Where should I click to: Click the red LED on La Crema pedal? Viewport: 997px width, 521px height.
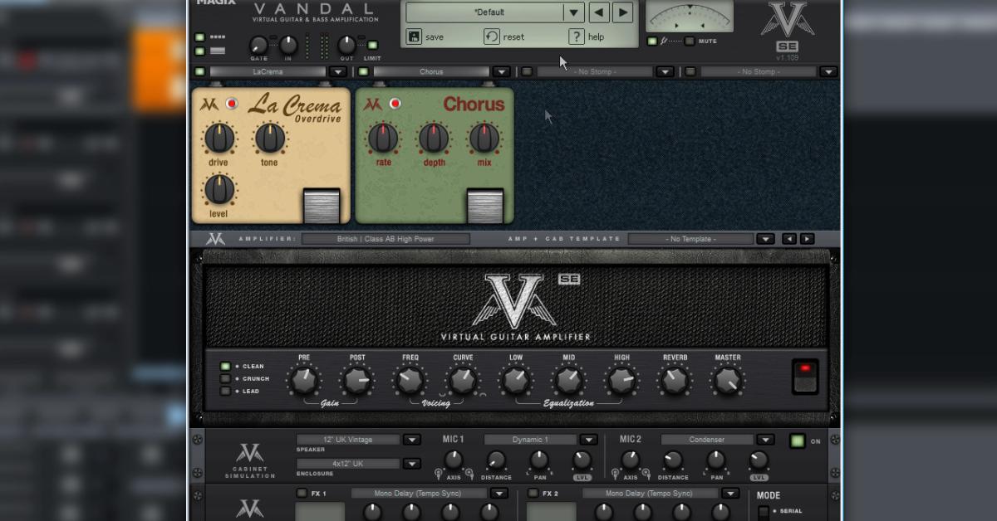[x=232, y=104]
